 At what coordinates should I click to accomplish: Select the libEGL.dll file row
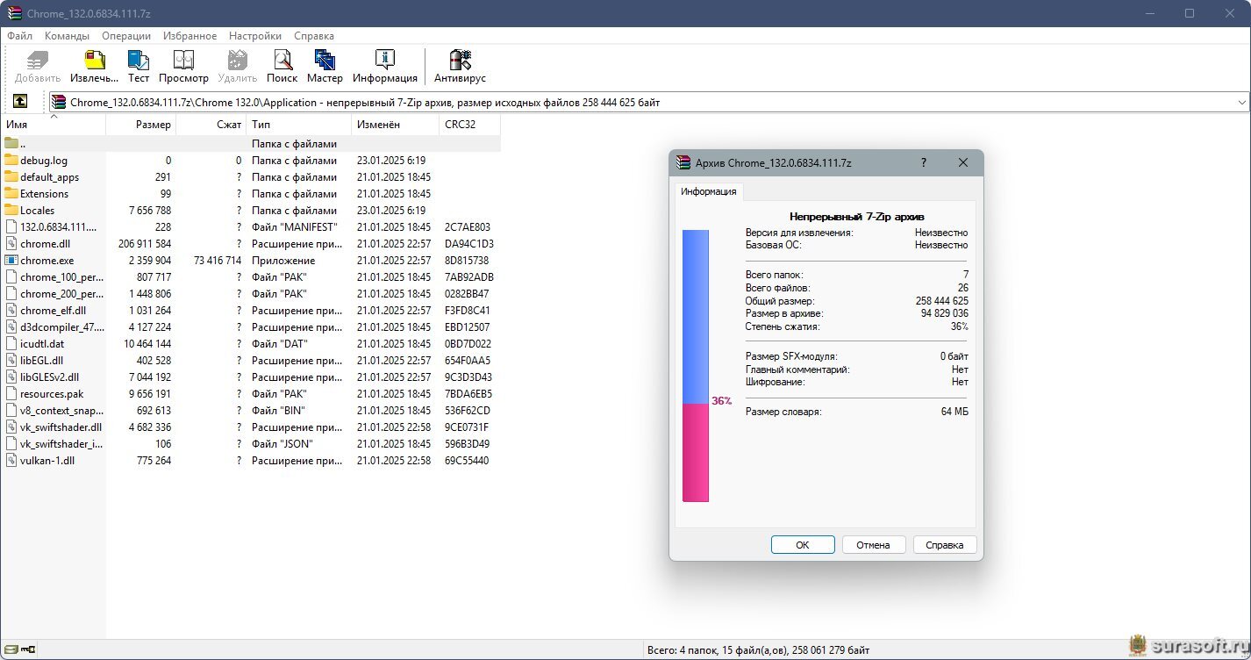(x=251, y=360)
